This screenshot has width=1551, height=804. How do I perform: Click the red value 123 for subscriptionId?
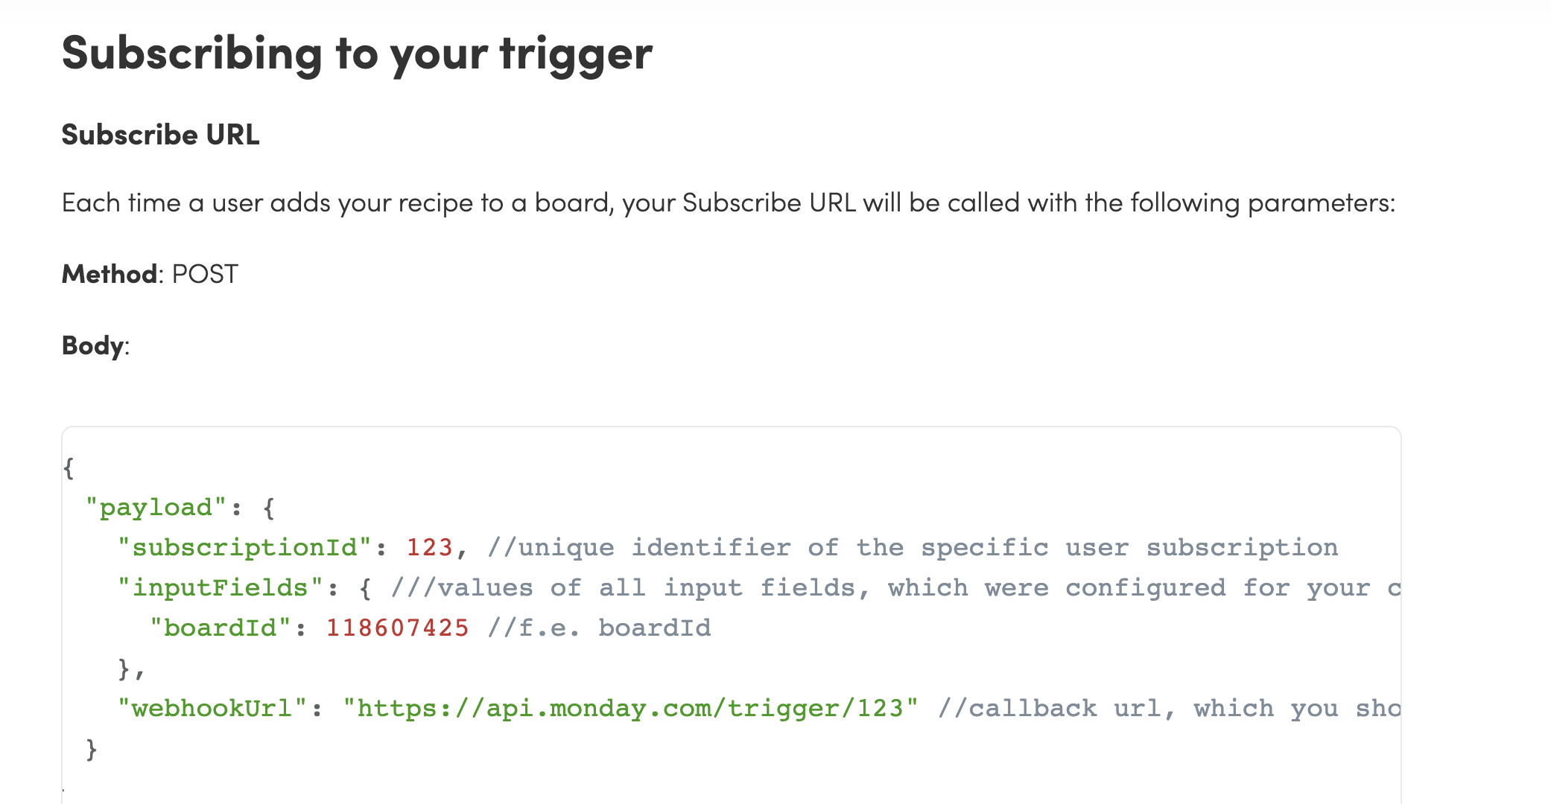click(430, 548)
